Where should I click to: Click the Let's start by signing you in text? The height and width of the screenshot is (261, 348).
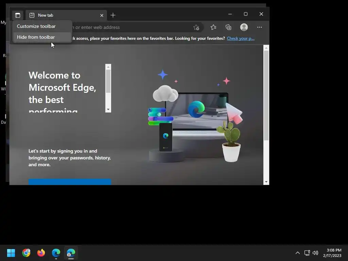[x=69, y=158]
